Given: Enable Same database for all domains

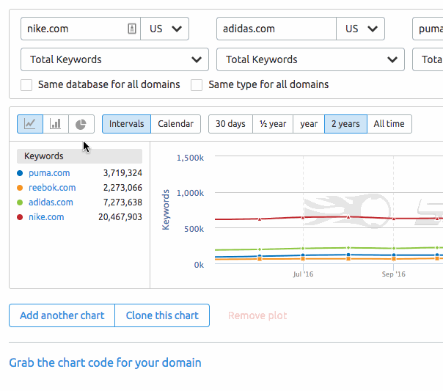Looking at the screenshot, I should coord(26,85).
